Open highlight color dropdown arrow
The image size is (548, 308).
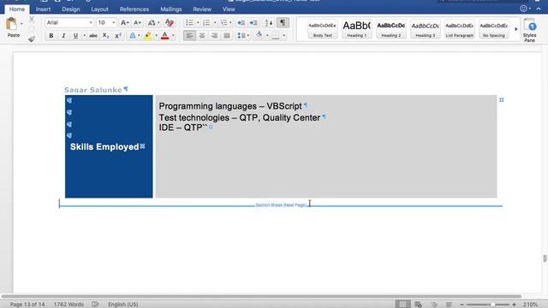point(156,36)
